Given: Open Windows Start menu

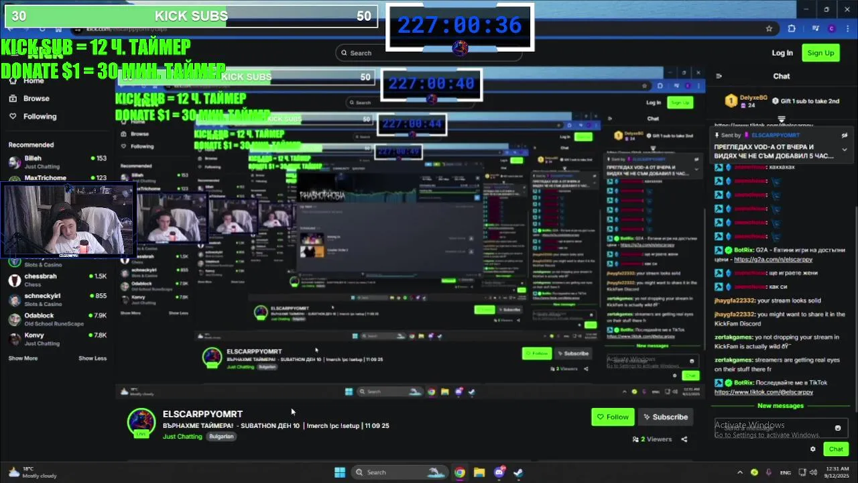Looking at the screenshot, I should pos(340,472).
